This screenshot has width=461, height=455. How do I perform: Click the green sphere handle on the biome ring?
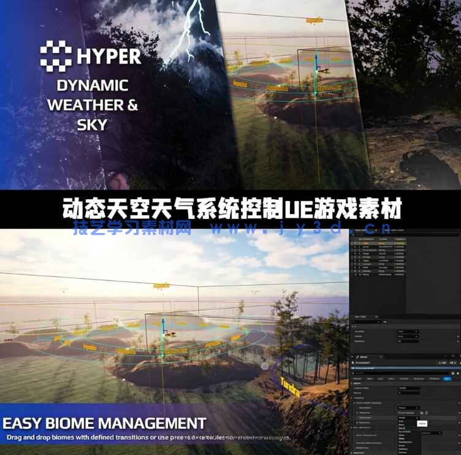246,332
